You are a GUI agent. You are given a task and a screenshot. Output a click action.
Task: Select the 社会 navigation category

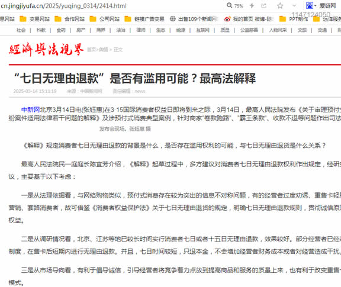[21, 30]
